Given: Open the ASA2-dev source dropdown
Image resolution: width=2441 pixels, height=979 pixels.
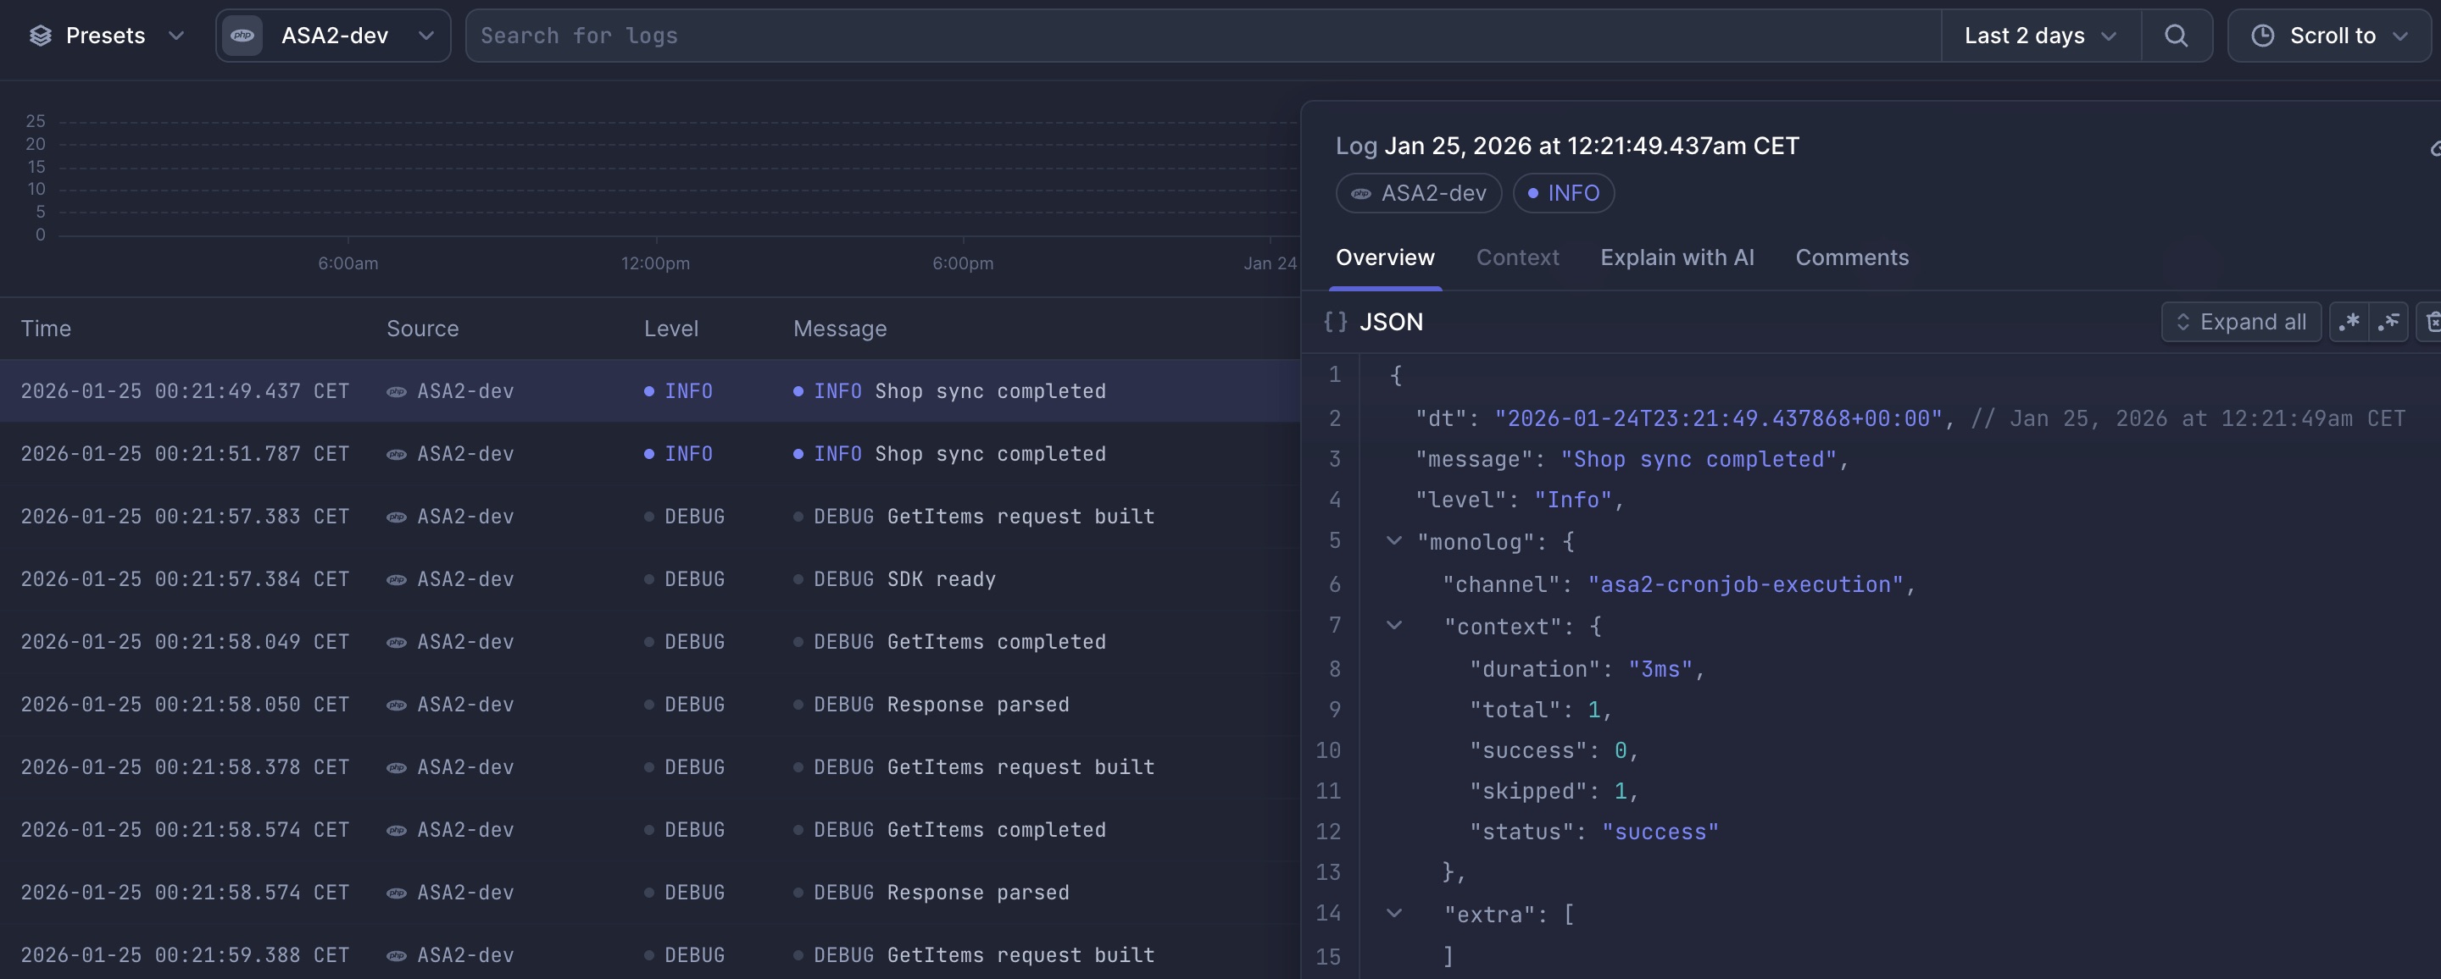Looking at the screenshot, I should tap(334, 36).
